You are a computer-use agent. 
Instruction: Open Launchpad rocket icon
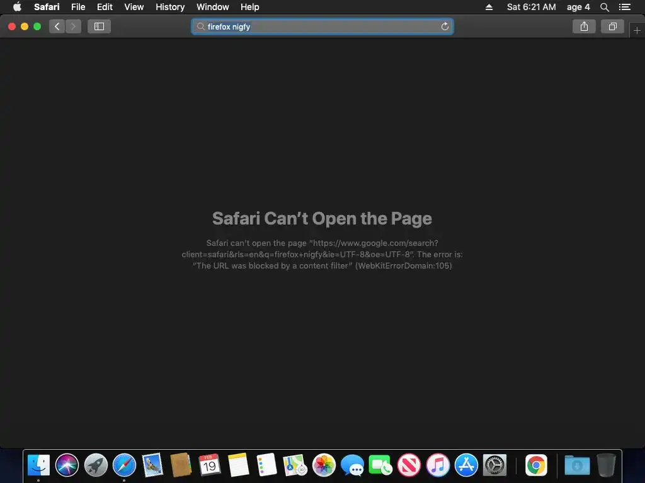click(96, 465)
